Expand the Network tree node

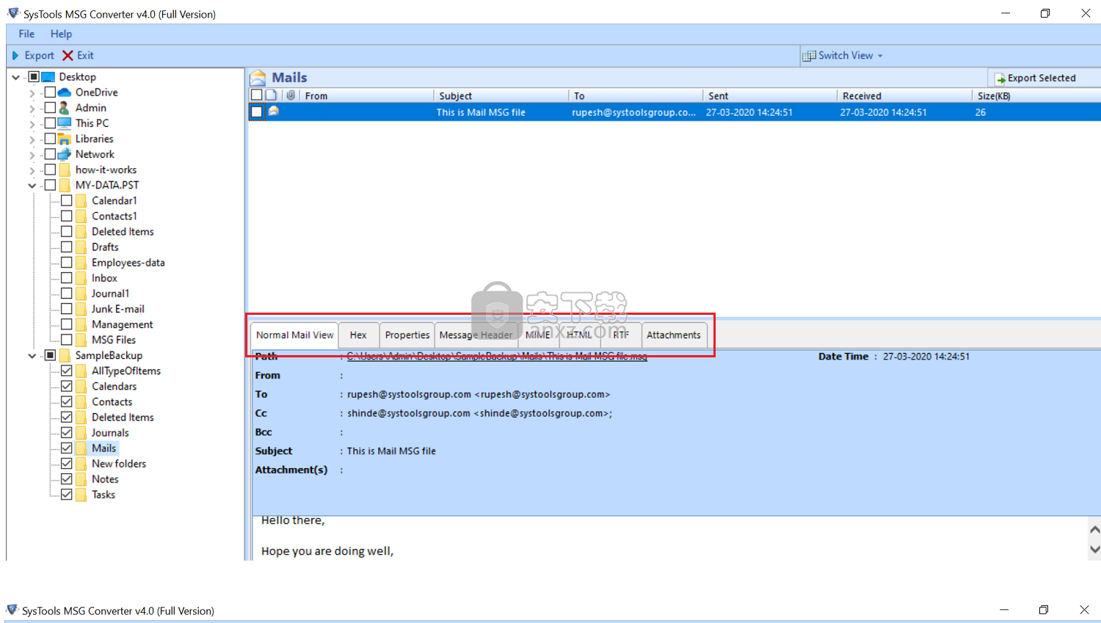pyautogui.click(x=32, y=155)
